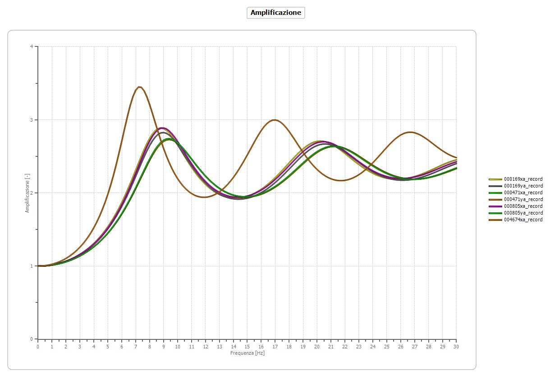Click the brown curve peak near 27 Hz
The image size is (550, 375).
pos(410,132)
